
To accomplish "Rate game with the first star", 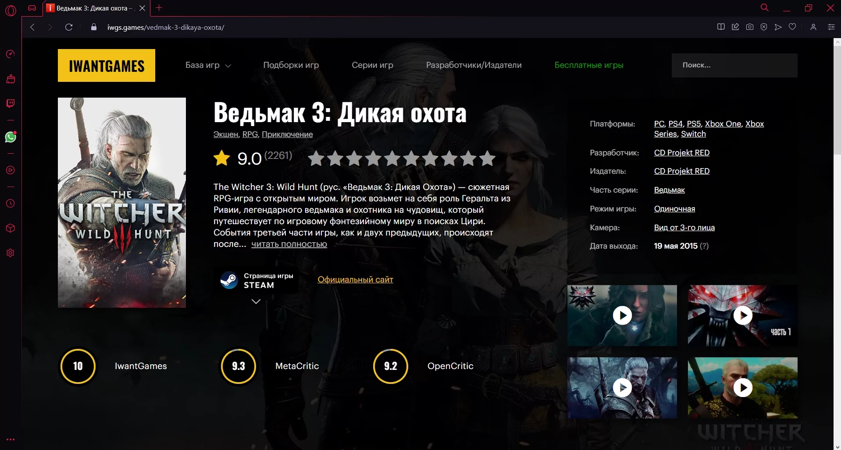I will [316, 158].
